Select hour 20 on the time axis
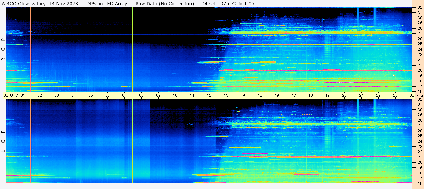The width and height of the screenshot is (424, 189). [x=344, y=95]
